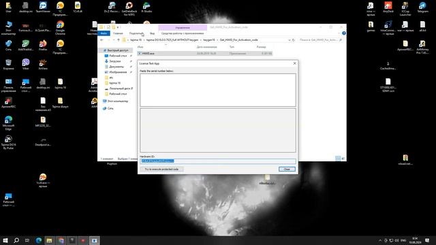Open GetDataBack for NTFS shortcut
The width and height of the screenshot is (436, 245).
129,9
